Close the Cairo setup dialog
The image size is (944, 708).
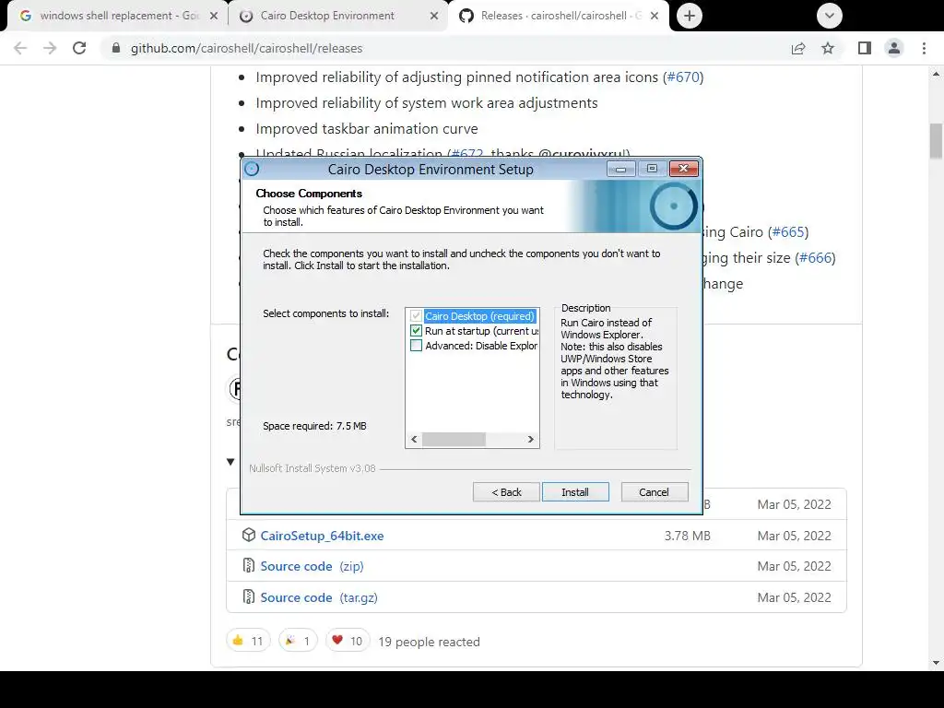coord(683,170)
